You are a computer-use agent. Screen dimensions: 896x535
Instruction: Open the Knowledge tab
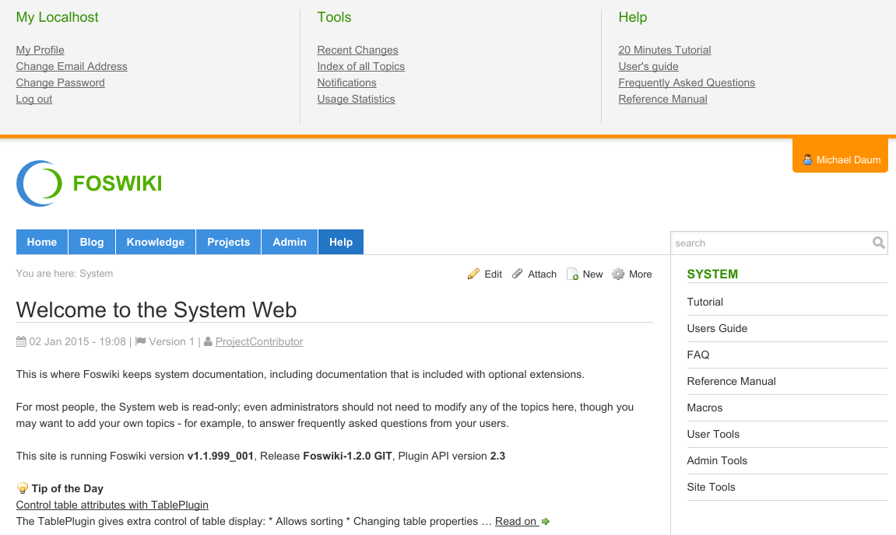(x=156, y=242)
